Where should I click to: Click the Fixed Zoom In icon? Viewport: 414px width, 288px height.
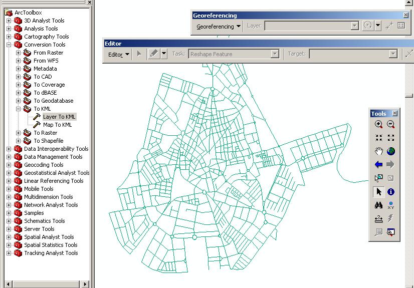click(378, 138)
